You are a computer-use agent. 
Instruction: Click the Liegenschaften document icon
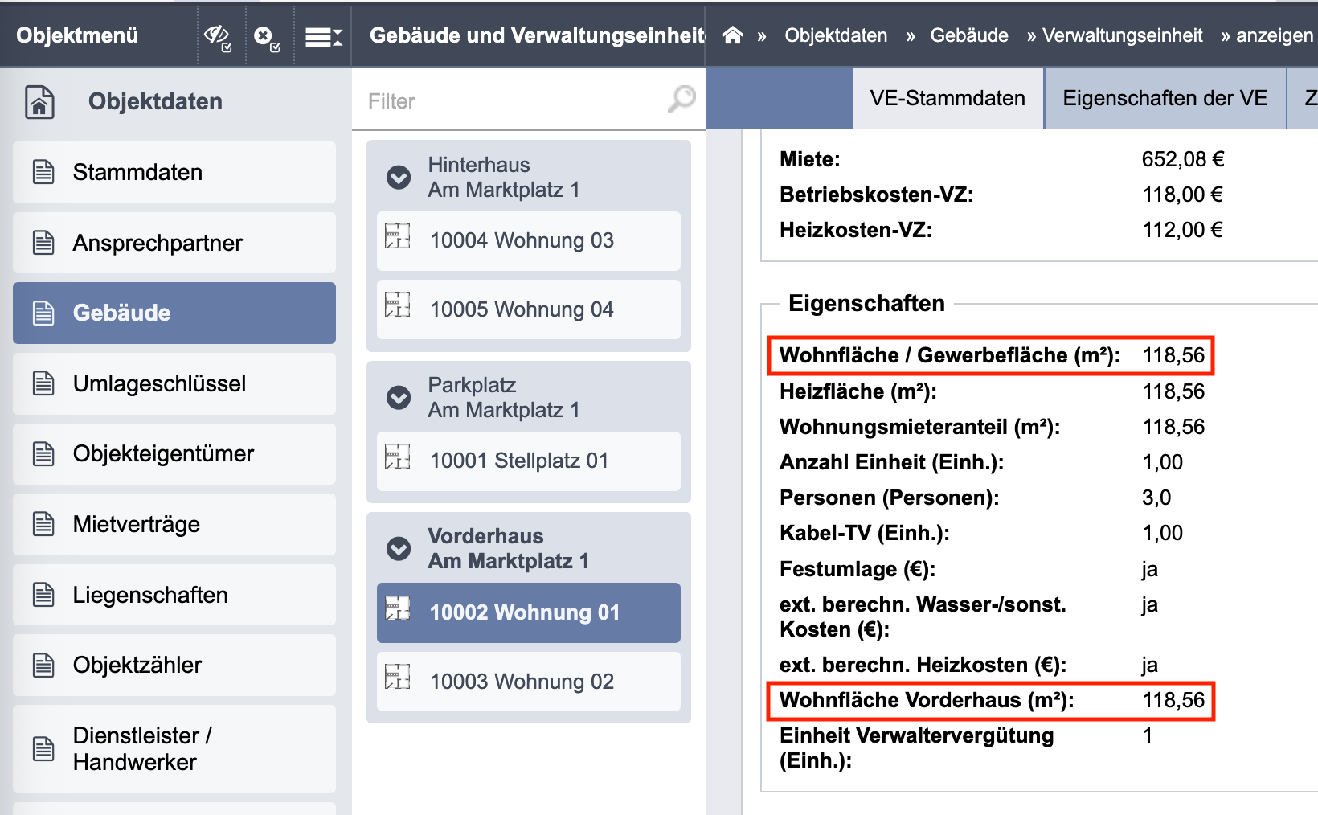coord(43,595)
